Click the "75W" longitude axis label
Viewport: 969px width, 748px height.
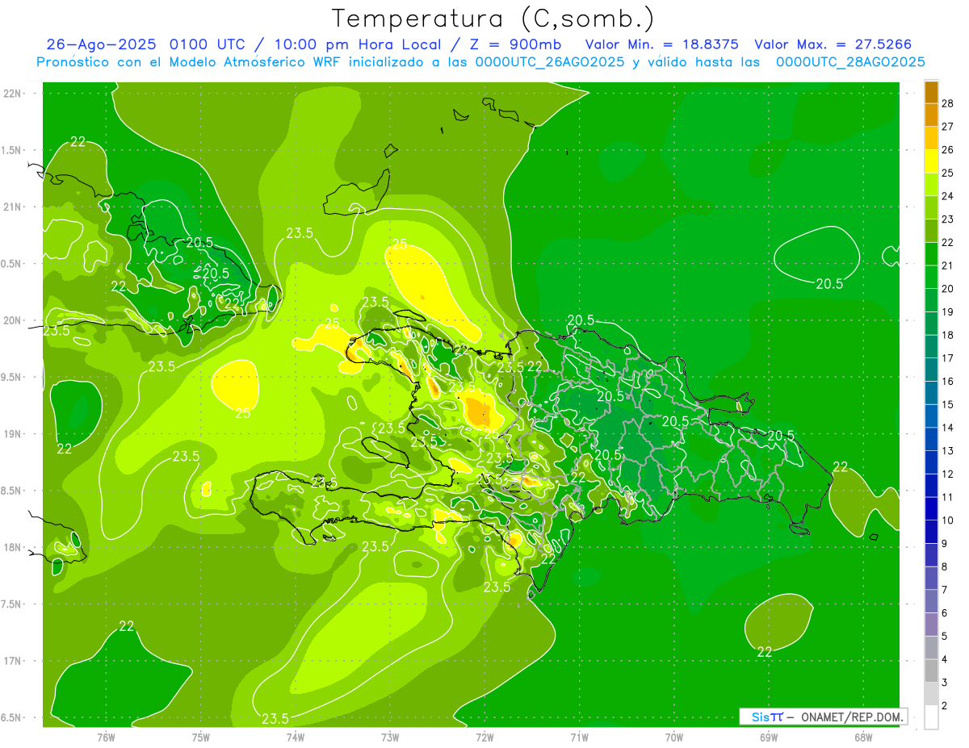pos(200,737)
